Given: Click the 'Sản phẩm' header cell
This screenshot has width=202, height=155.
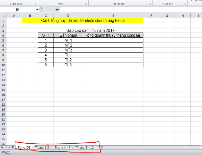Looking at the screenshot, I should point(68,35).
